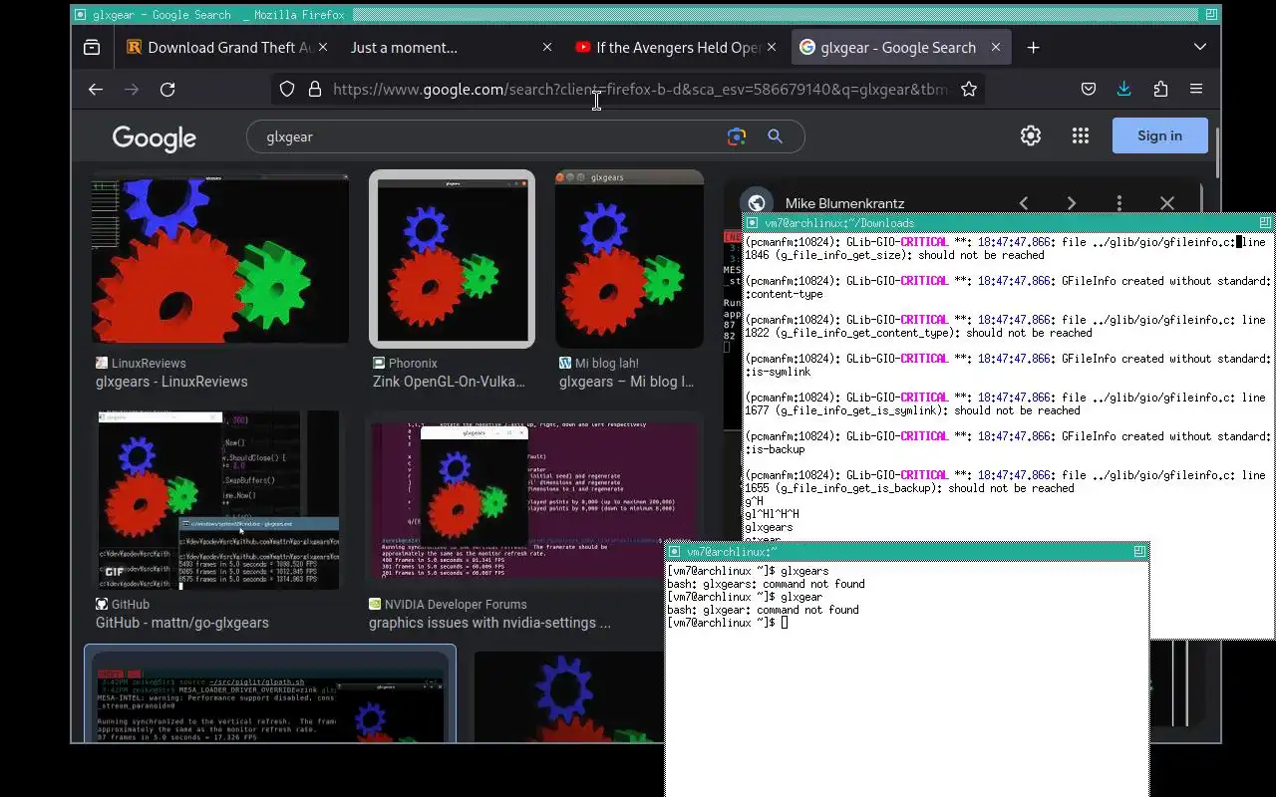Open Mi blog lah glxgears thumbnail
This screenshot has width=1276, height=797.
click(629, 259)
